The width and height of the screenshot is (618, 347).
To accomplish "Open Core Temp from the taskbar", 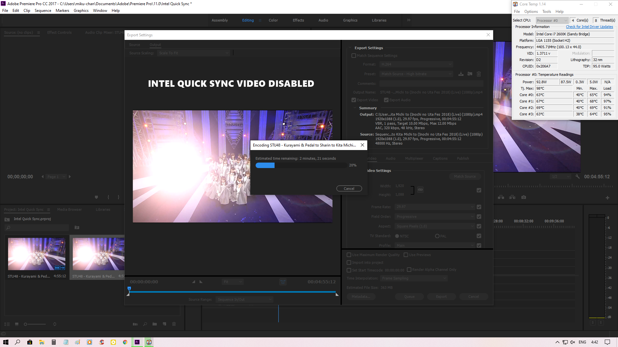I will pyautogui.click(x=149, y=342).
